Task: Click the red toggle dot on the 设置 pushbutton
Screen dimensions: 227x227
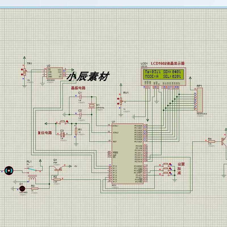Action: [x=170, y=164]
